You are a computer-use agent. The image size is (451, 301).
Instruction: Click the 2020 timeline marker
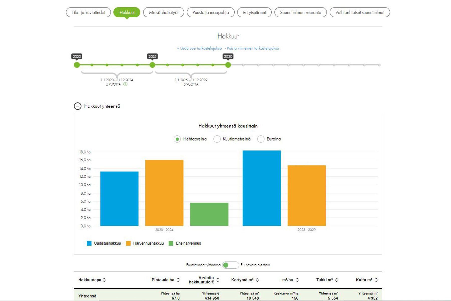(77, 65)
